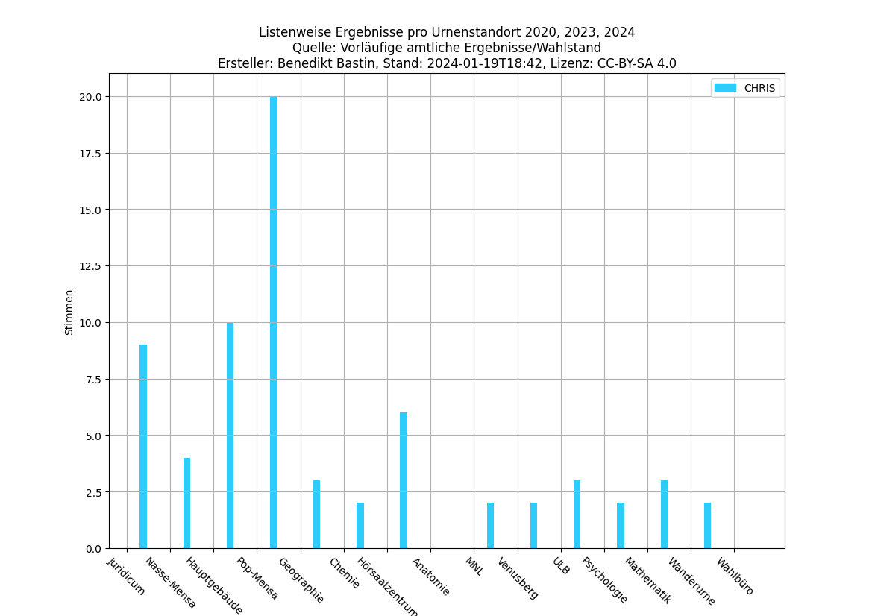Click the Hauptgebäude bar reaching 10
This screenshot has height=616, width=872.
pos(230,435)
